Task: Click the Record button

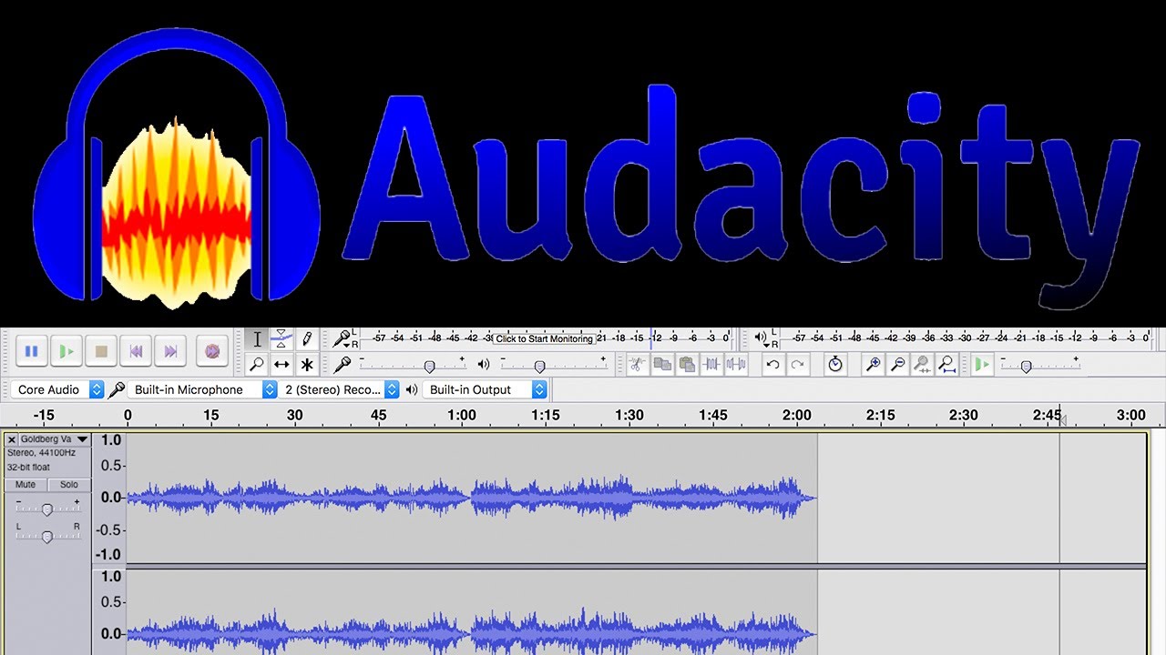Action: tap(211, 350)
